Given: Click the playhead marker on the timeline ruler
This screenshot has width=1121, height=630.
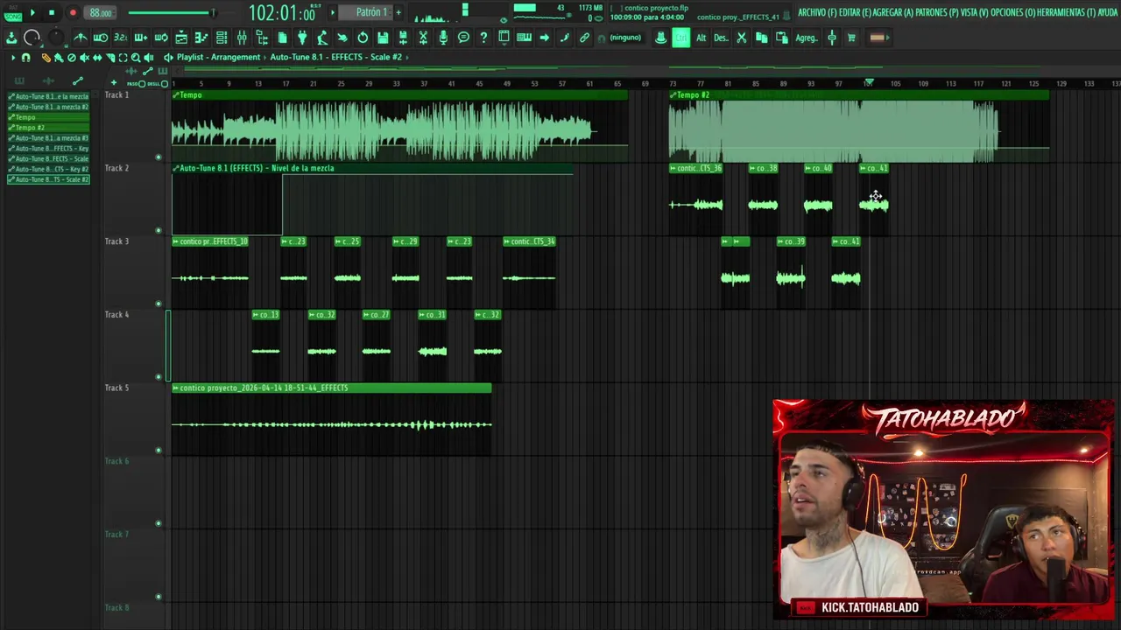Looking at the screenshot, I should (x=869, y=82).
